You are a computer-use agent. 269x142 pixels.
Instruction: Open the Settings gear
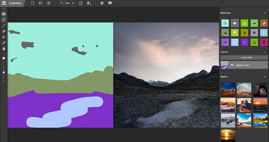point(102,3)
